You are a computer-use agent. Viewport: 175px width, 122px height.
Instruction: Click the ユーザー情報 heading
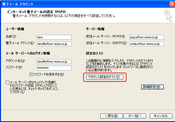15,29
